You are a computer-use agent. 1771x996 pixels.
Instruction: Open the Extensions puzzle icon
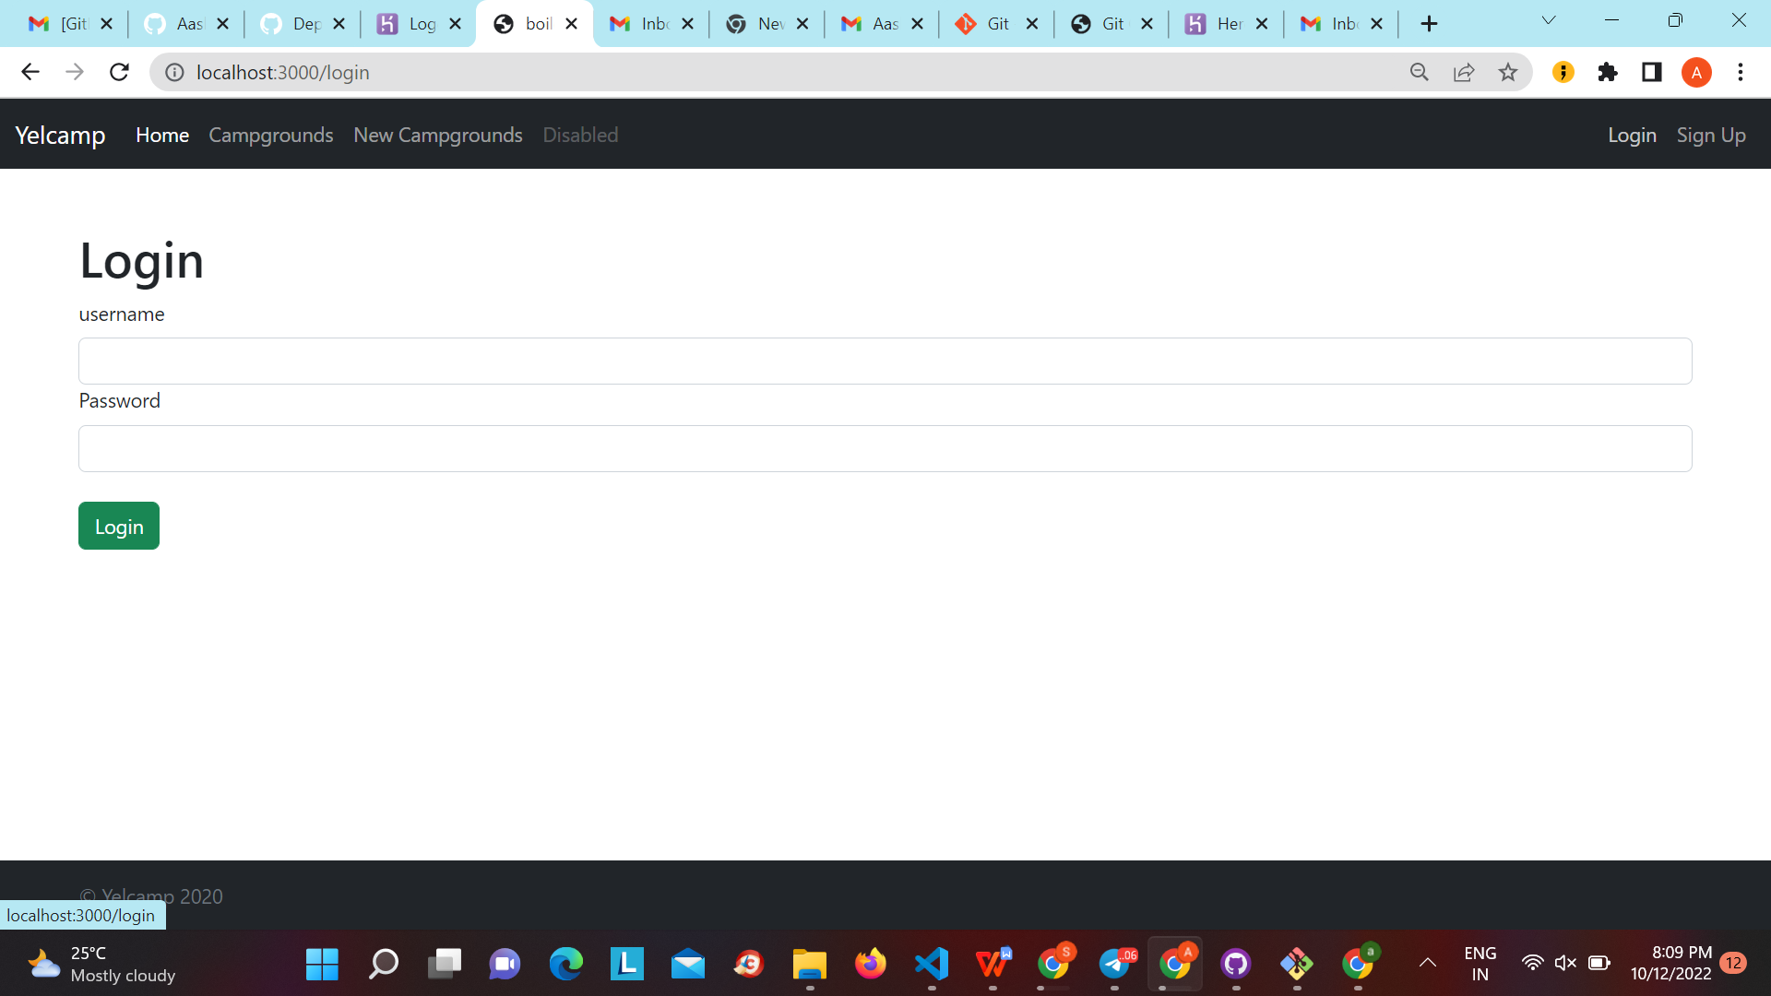1608,72
